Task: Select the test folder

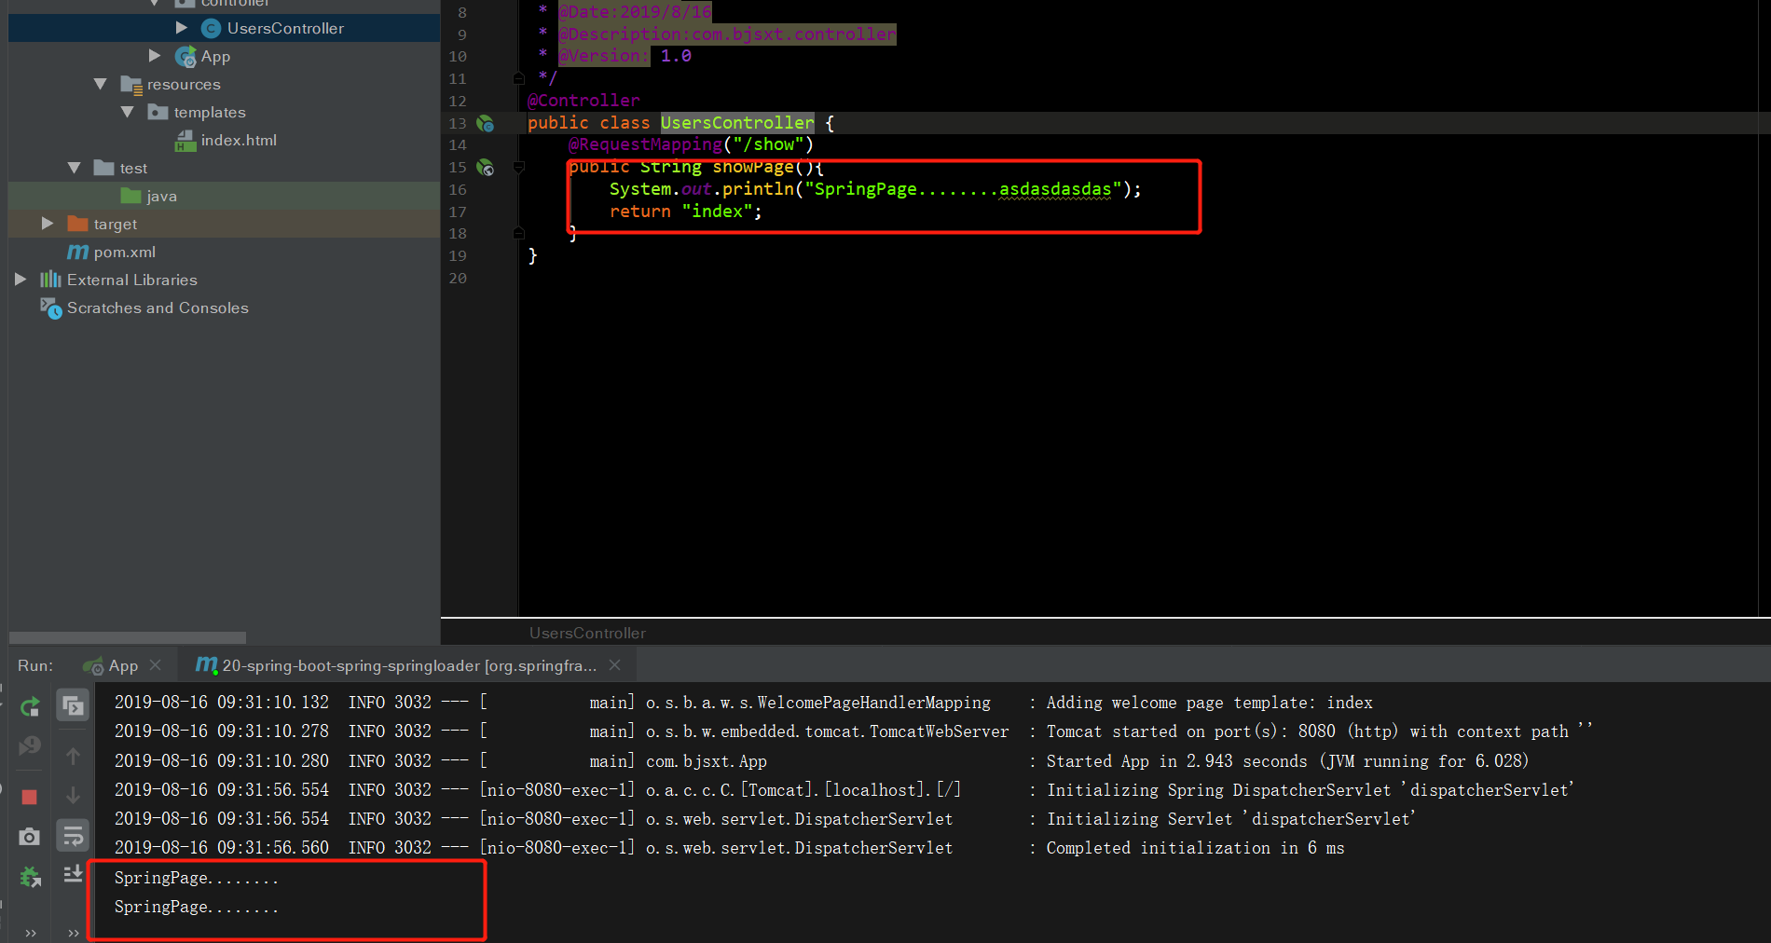Action: pyautogui.click(x=133, y=168)
